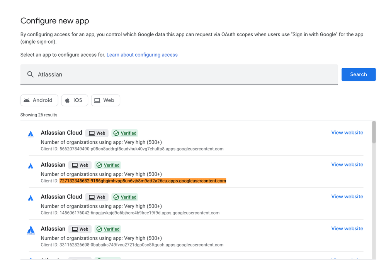The height and width of the screenshot is (270, 386).
Task: Click the Apple icon on the iOS filter
Action: pyautogui.click(x=68, y=100)
